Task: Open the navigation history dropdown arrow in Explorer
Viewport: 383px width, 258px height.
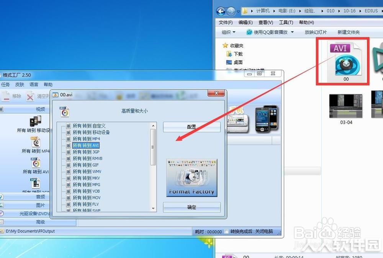Action: (238, 11)
